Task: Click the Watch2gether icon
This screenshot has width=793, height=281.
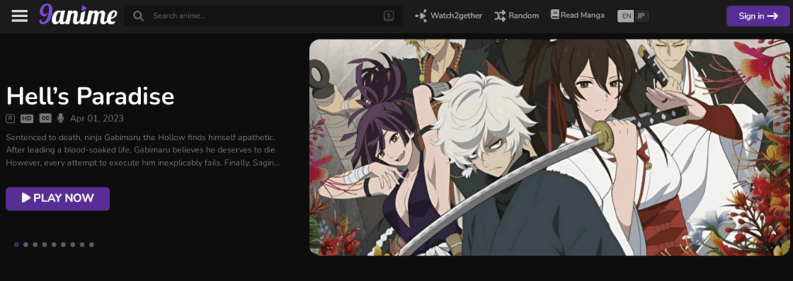Action: (421, 15)
